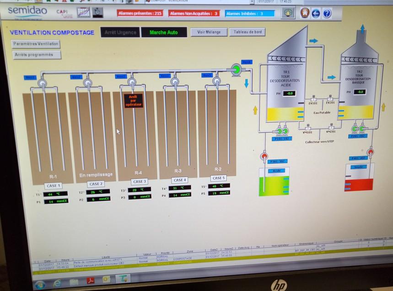Expand the CASE 3 selector

point(139,181)
